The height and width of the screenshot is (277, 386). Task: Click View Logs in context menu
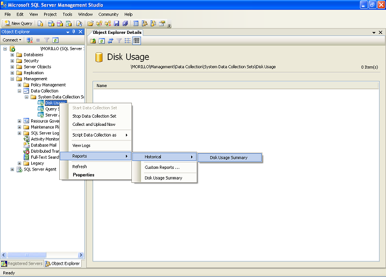pyautogui.click(x=81, y=146)
